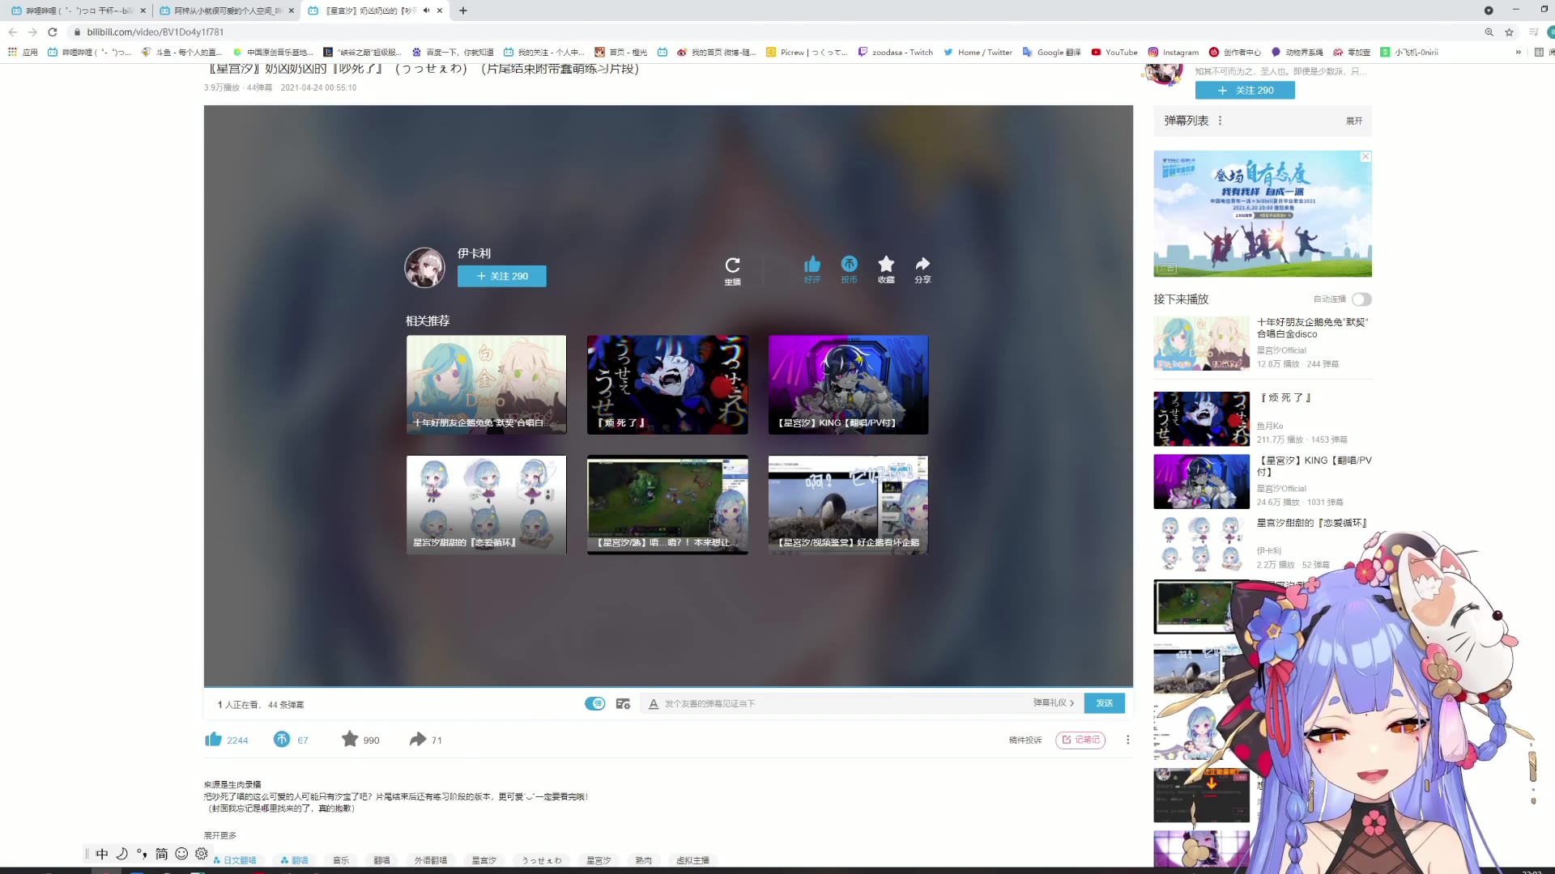Open IME emoji smiley icon
The image size is (1555, 874).
(181, 854)
